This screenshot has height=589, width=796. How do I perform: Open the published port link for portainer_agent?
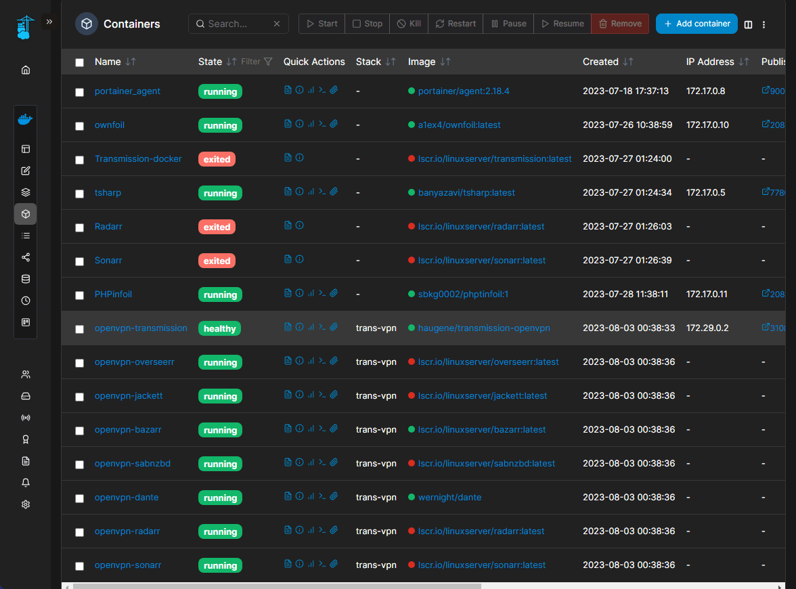pos(774,91)
